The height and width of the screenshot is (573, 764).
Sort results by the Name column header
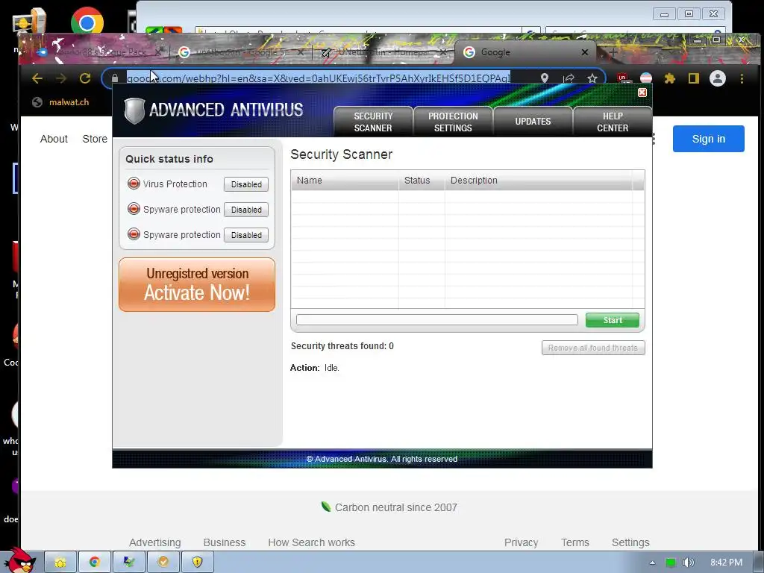[x=345, y=181]
